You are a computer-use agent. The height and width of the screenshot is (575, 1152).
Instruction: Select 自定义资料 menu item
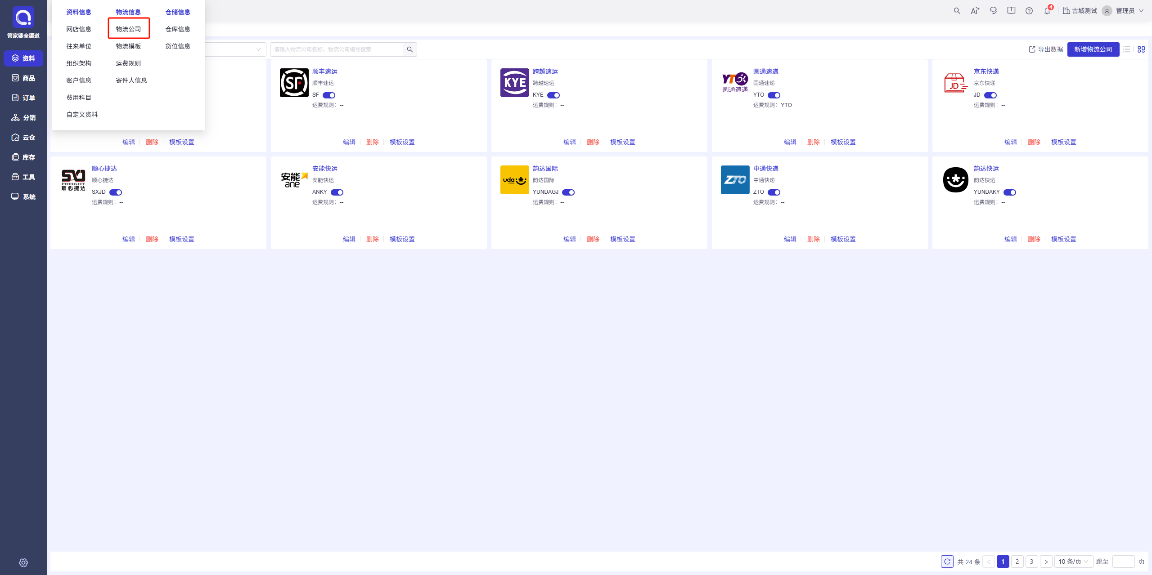pyautogui.click(x=82, y=115)
